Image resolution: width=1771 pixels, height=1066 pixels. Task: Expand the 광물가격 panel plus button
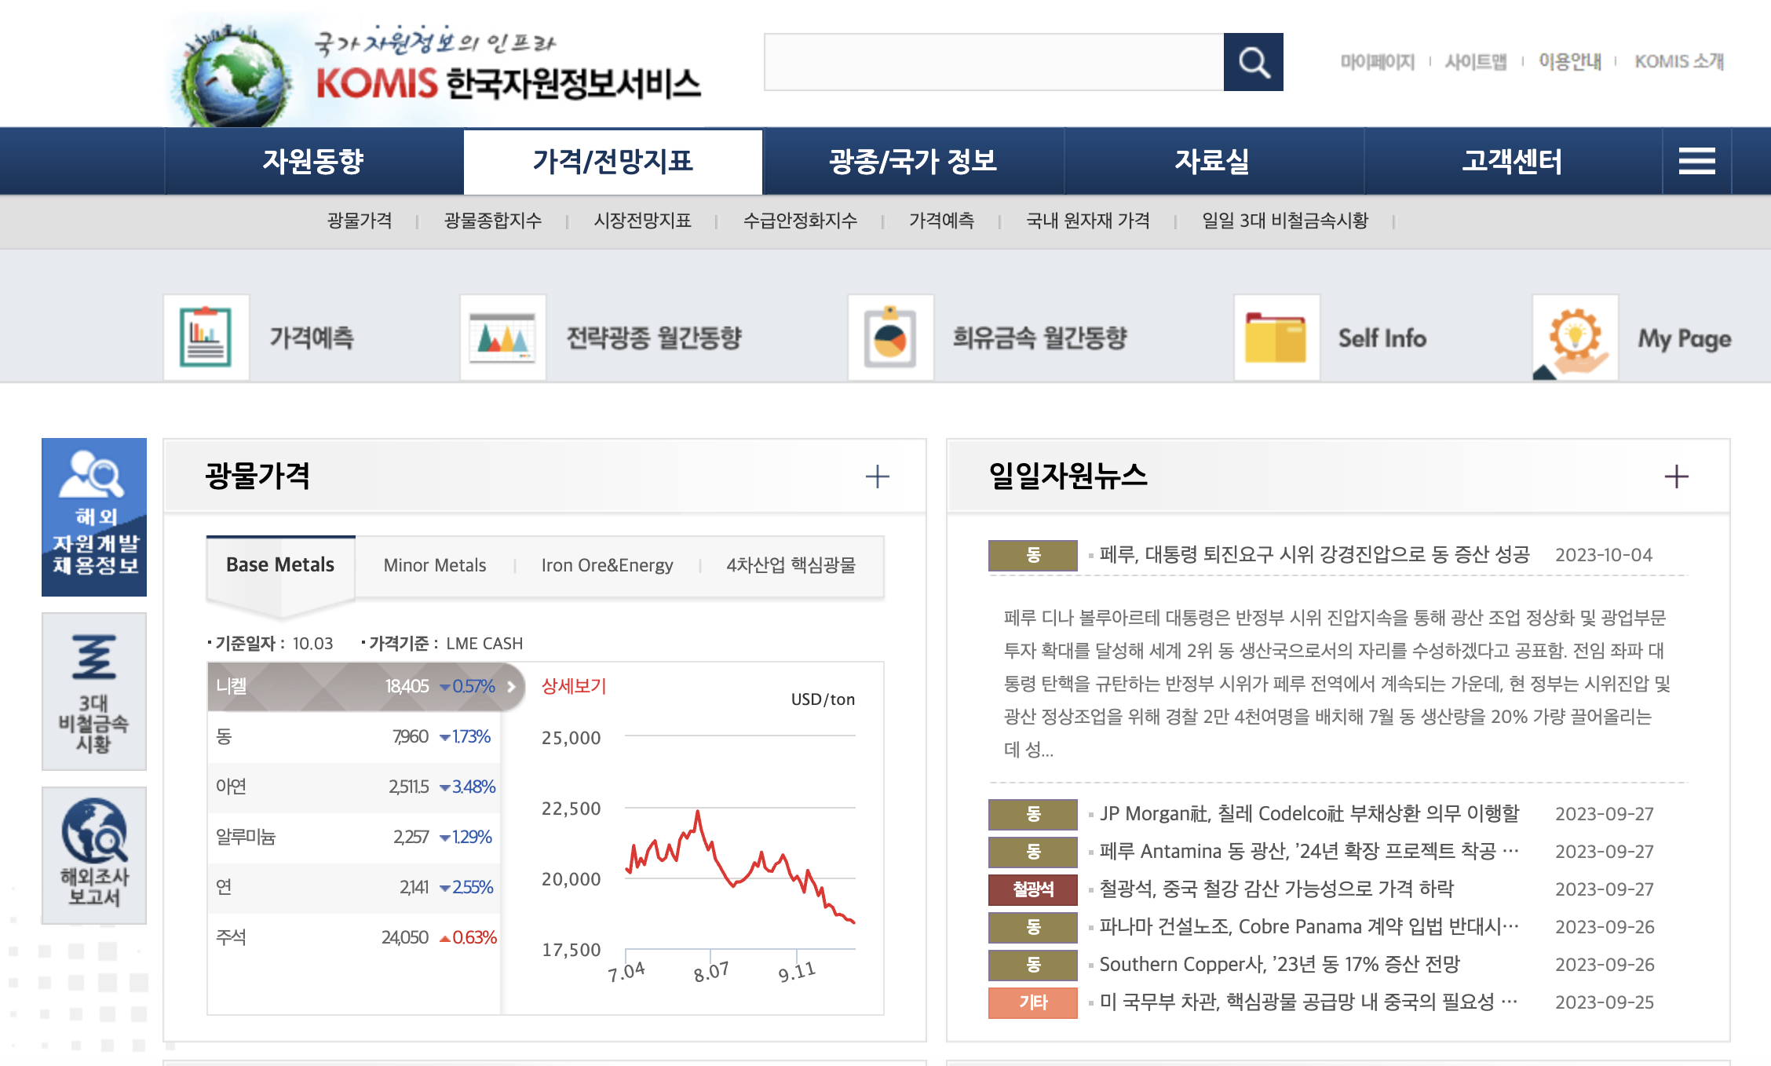tap(877, 476)
